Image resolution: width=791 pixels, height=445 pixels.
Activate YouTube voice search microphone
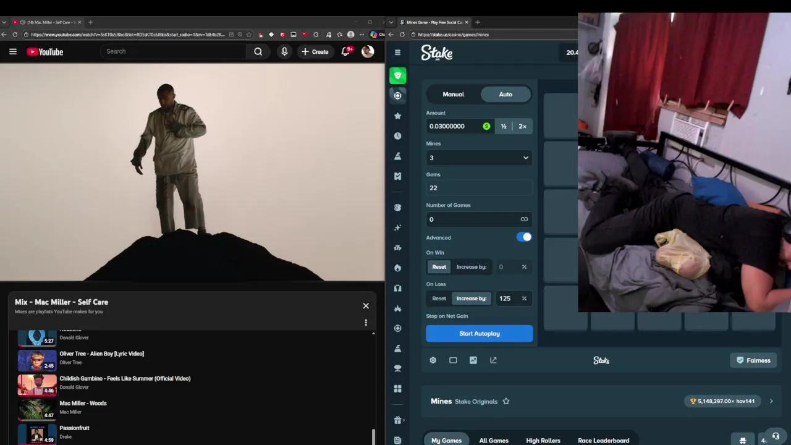click(284, 52)
